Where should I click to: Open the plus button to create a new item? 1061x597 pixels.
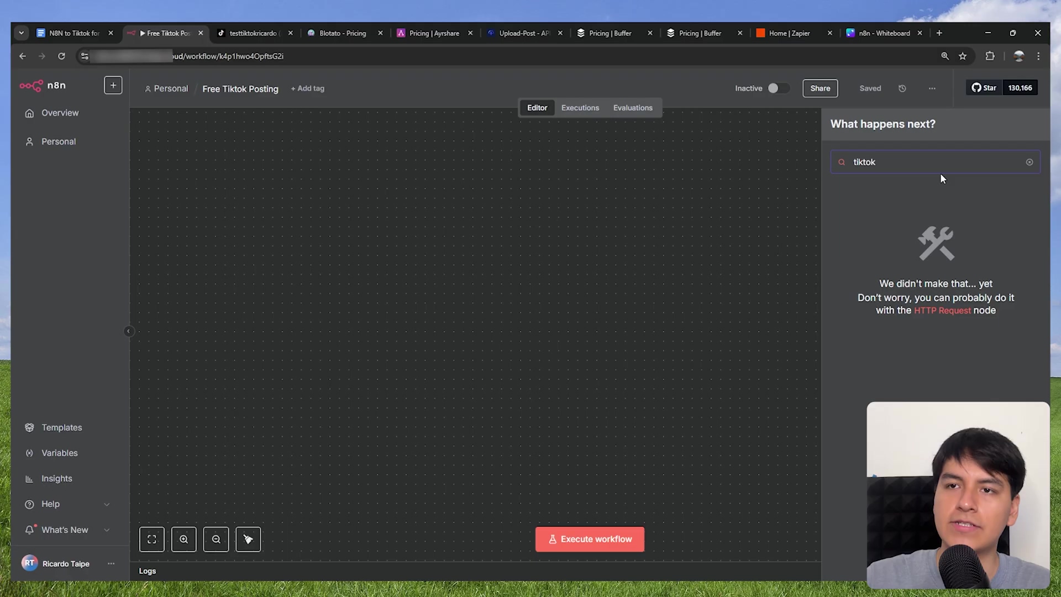coord(113,85)
